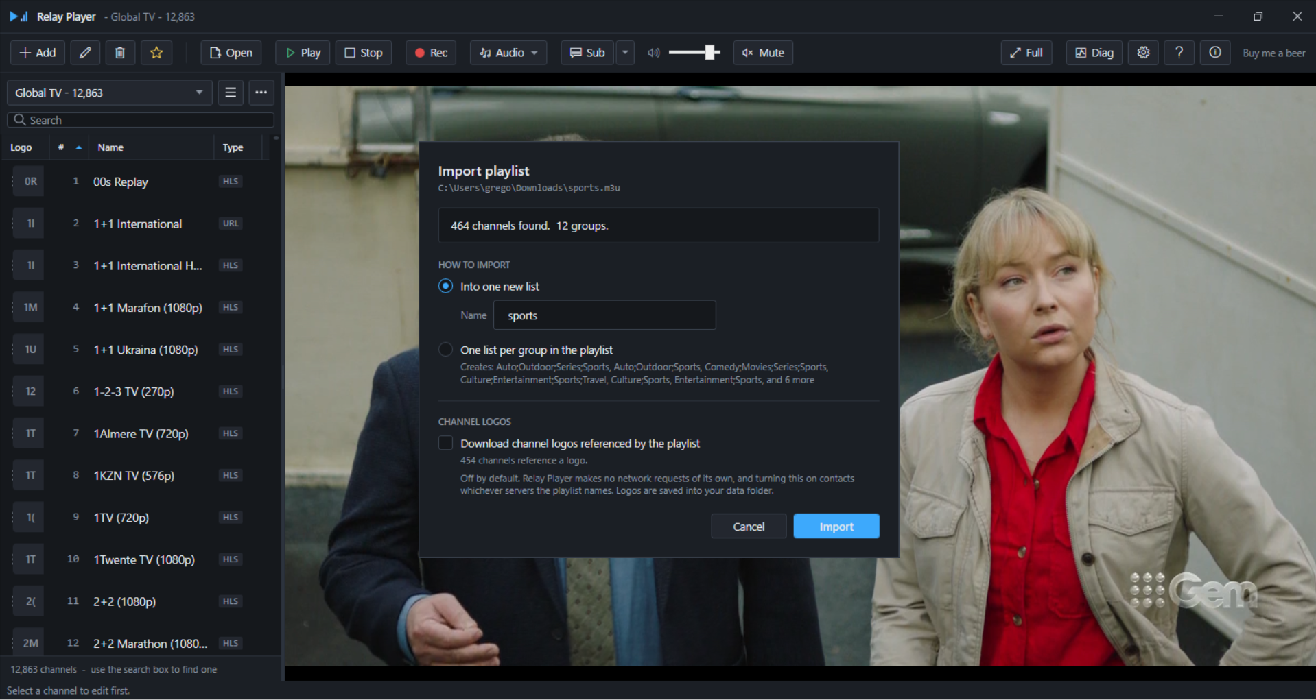
Task: Adjust the volume slider handle
Action: [711, 52]
